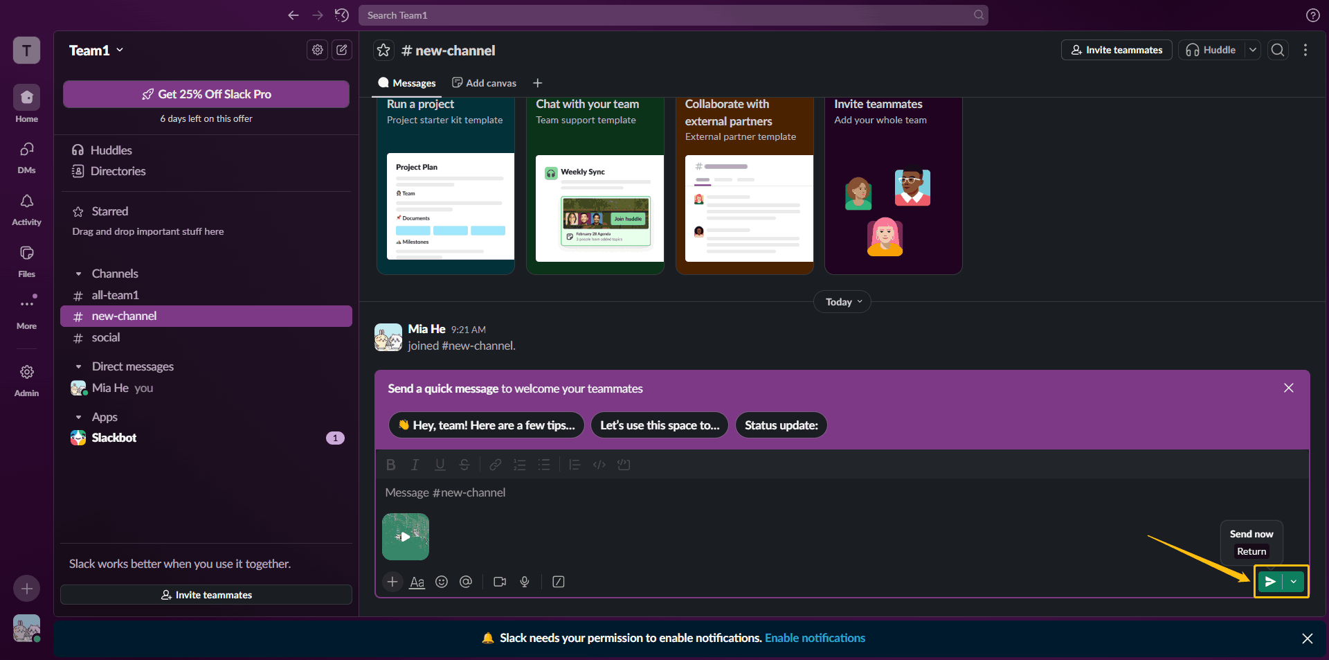Select the Messages tab
The width and height of the screenshot is (1329, 660).
(406, 82)
